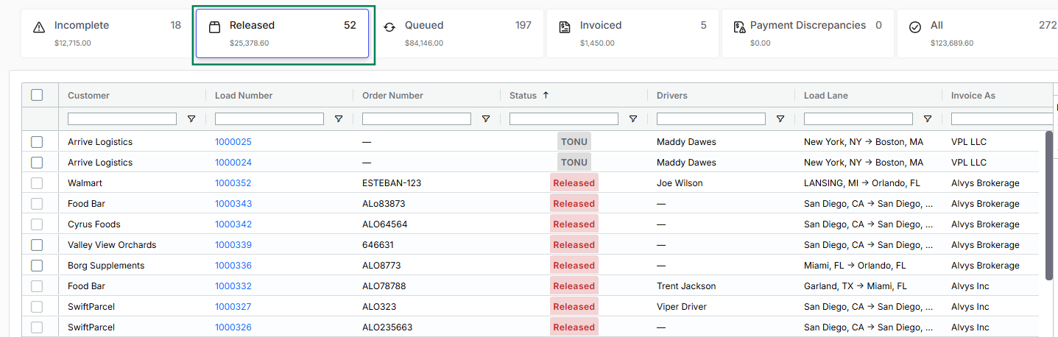1058x337 pixels.
Task: Focus the Load Lane filter text box
Action: click(858, 118)
